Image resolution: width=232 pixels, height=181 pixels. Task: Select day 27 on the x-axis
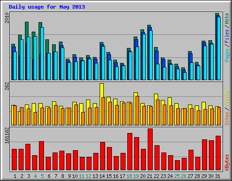coord(190,176)
